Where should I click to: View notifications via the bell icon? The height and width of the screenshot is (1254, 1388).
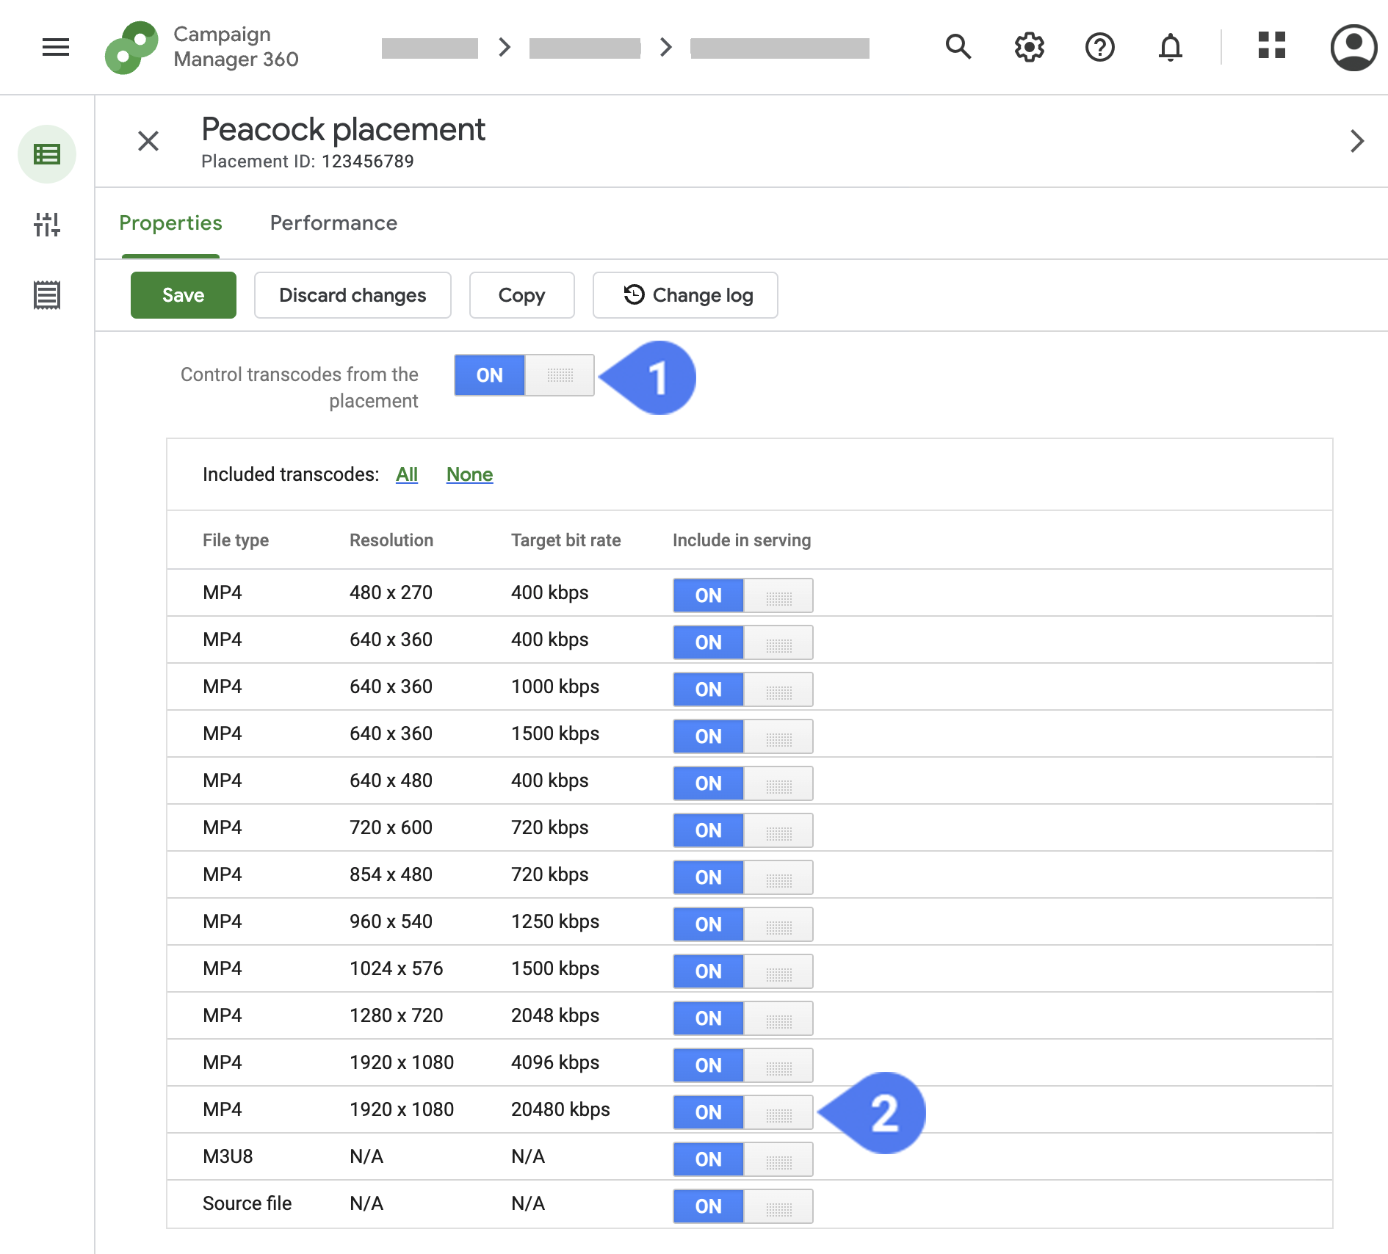pyautogui.click(x=1171, y=47)
